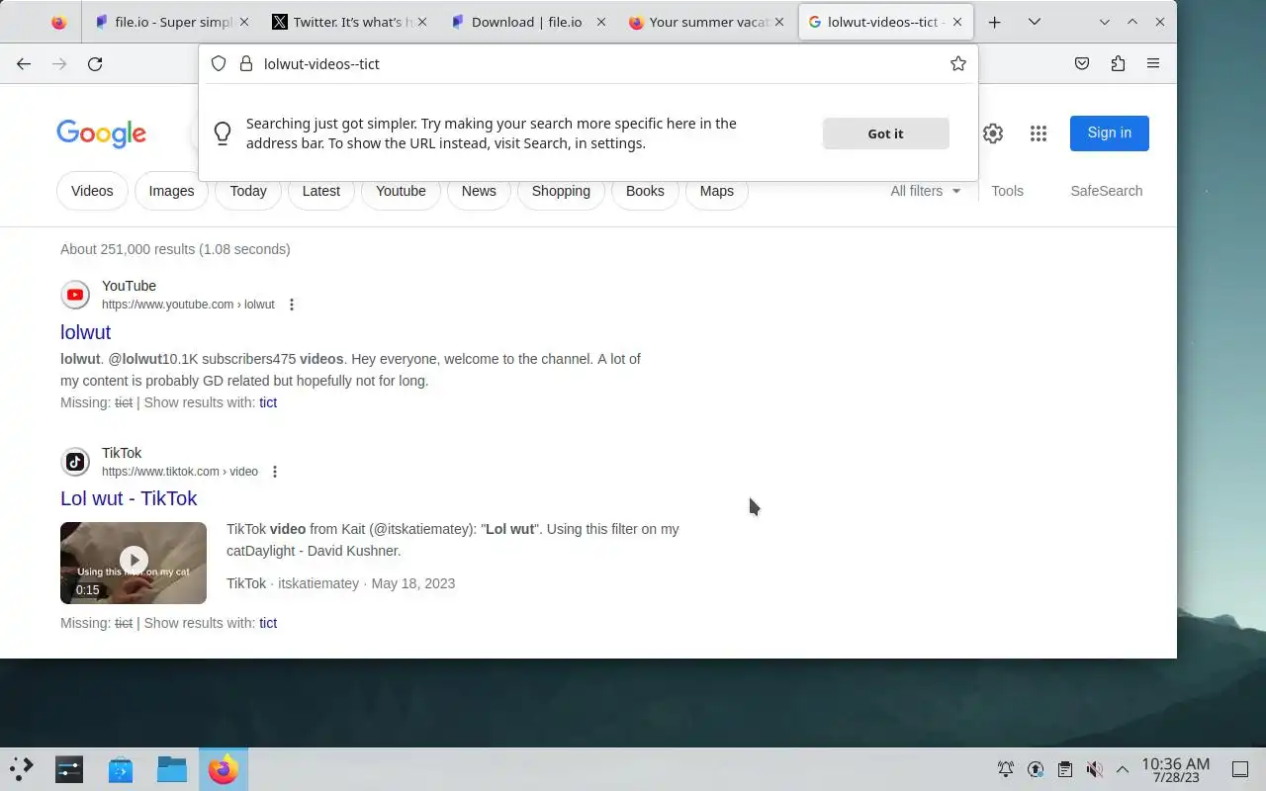Open more options for TikTok result
This screenshot has width=1266, height=791.
(x=275, y=472)
